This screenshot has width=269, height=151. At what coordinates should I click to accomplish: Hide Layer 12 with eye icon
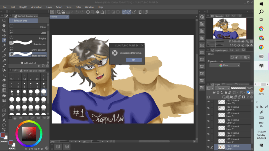pos(208,121)
